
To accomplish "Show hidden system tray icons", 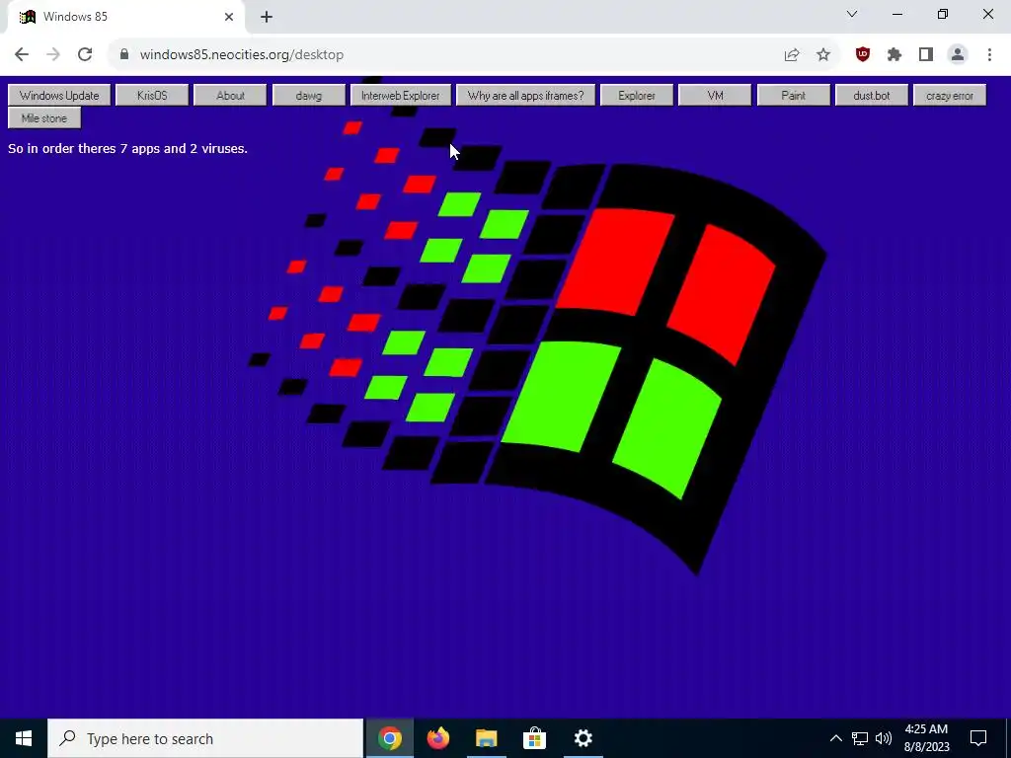I will click(x=835, y=738).
